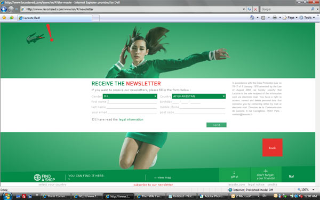Click the 2 Microsoft... taskbar group
Screen dimensions: 320x200
pyautogui.click(x=245, y=196)
